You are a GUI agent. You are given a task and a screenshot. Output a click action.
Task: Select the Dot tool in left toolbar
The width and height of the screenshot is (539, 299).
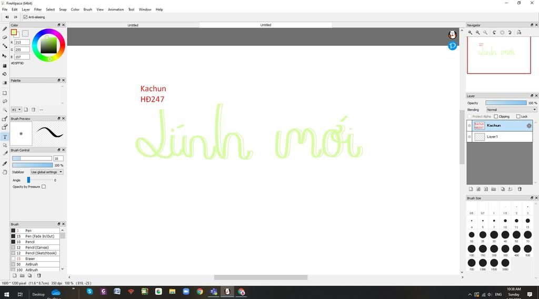(x=5, y=46)
